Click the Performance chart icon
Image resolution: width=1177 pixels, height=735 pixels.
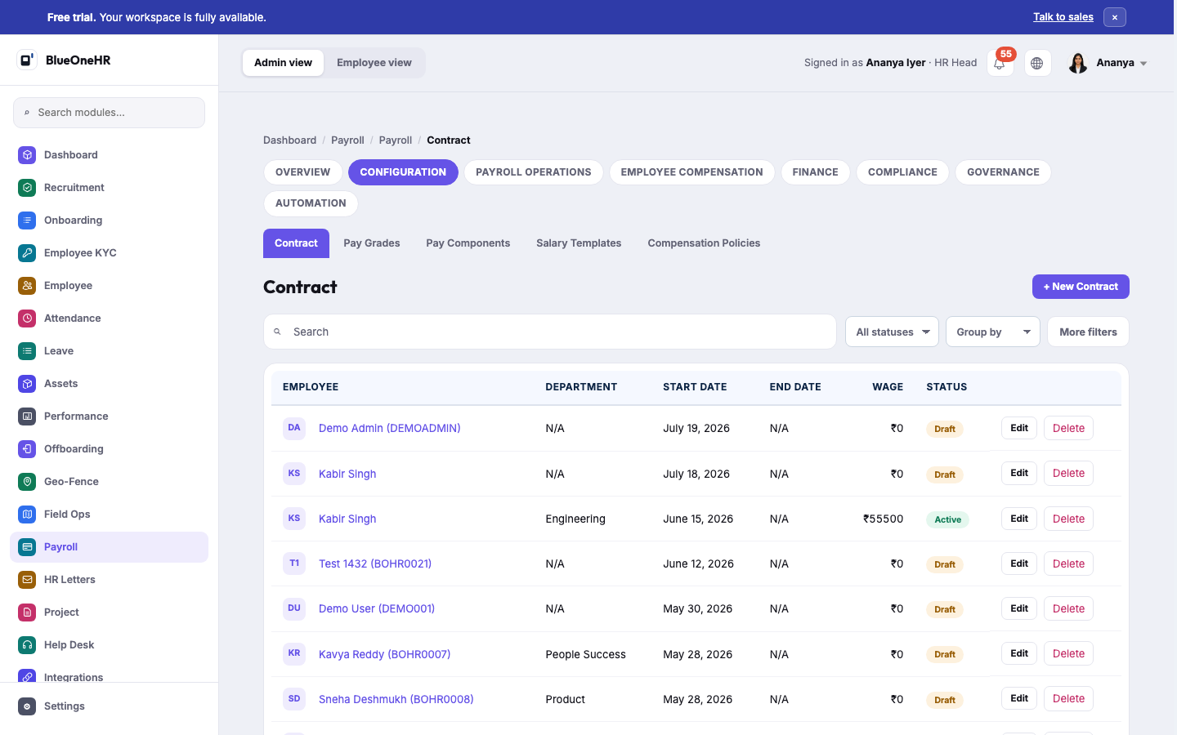pyautogui.click(x=27, y=416)
